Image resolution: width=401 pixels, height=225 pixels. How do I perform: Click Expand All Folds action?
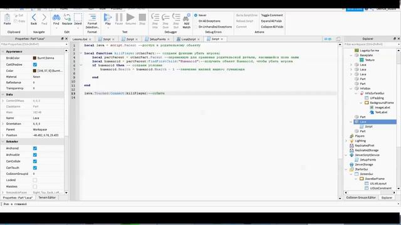click(271, 21)
